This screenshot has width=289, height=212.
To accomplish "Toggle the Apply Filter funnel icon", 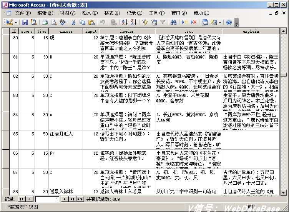I will coord(163,22).
